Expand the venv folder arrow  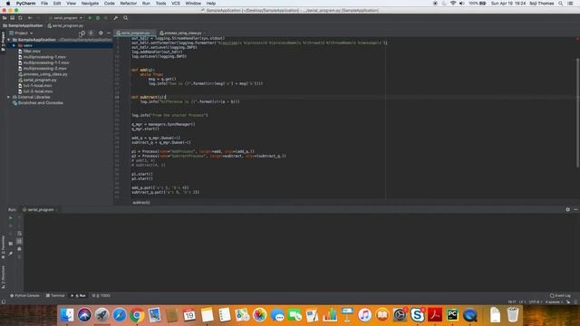(x=14, y=45)
